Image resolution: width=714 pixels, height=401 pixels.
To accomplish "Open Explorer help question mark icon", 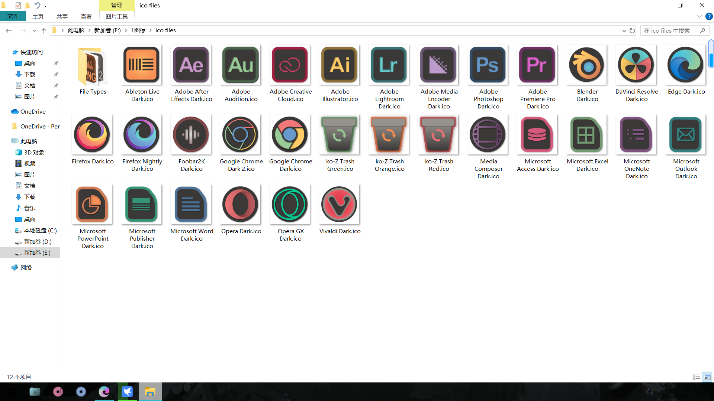I will [x=709, y=16].
